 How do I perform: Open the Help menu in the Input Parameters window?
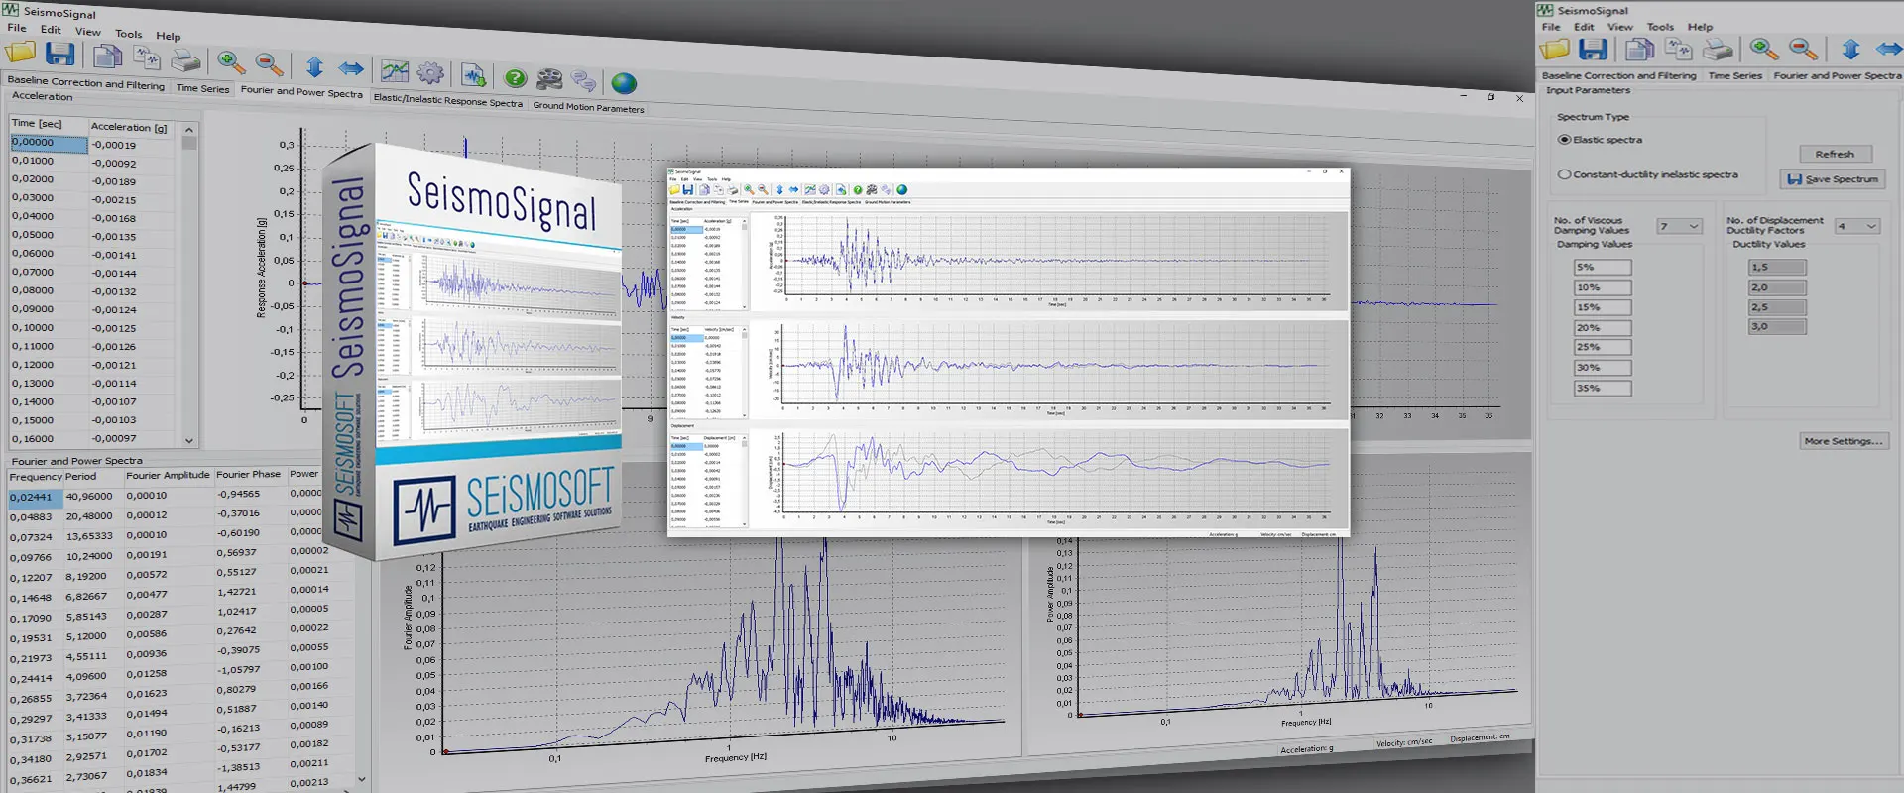(x=1700, y=27)
